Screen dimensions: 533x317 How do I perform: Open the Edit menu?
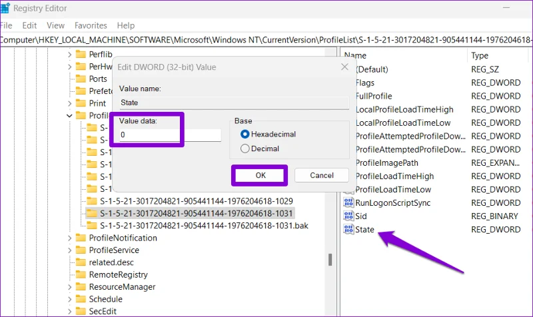(29, 25)
